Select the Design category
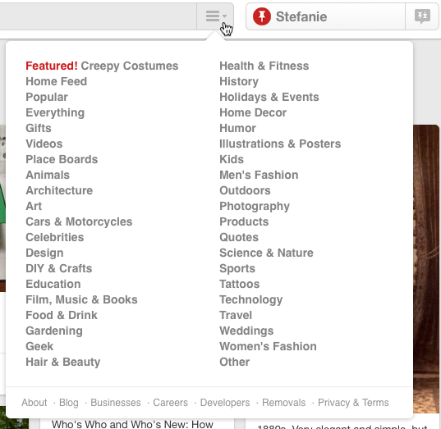The width and height of the screenshot is (441, 429). pos(44,253)
